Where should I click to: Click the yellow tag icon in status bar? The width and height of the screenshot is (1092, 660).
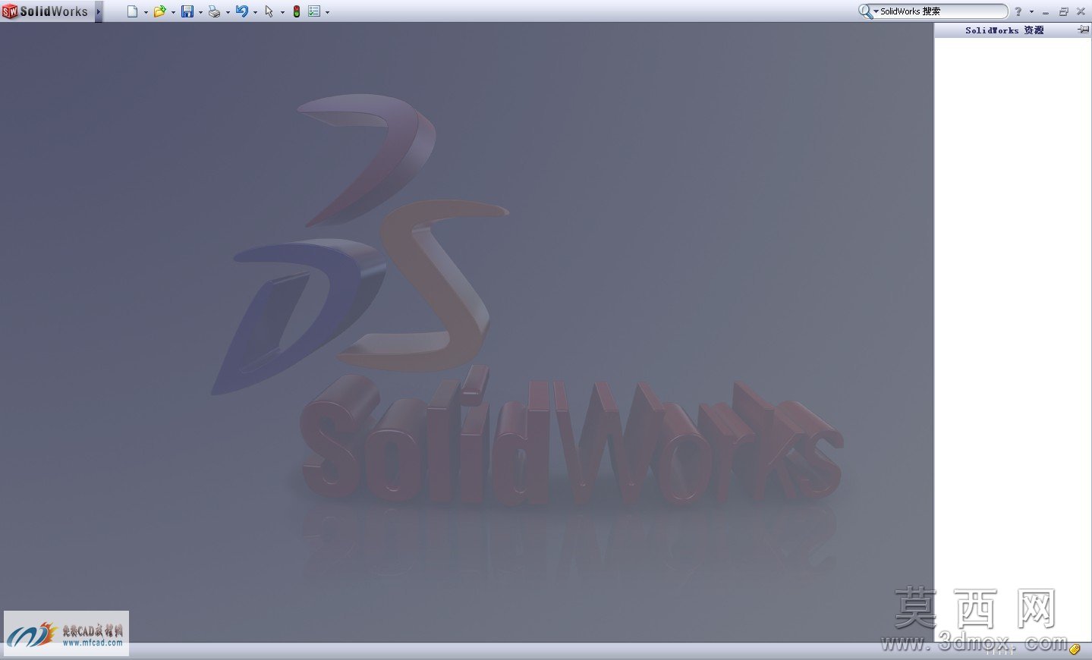pos(1075,649)
